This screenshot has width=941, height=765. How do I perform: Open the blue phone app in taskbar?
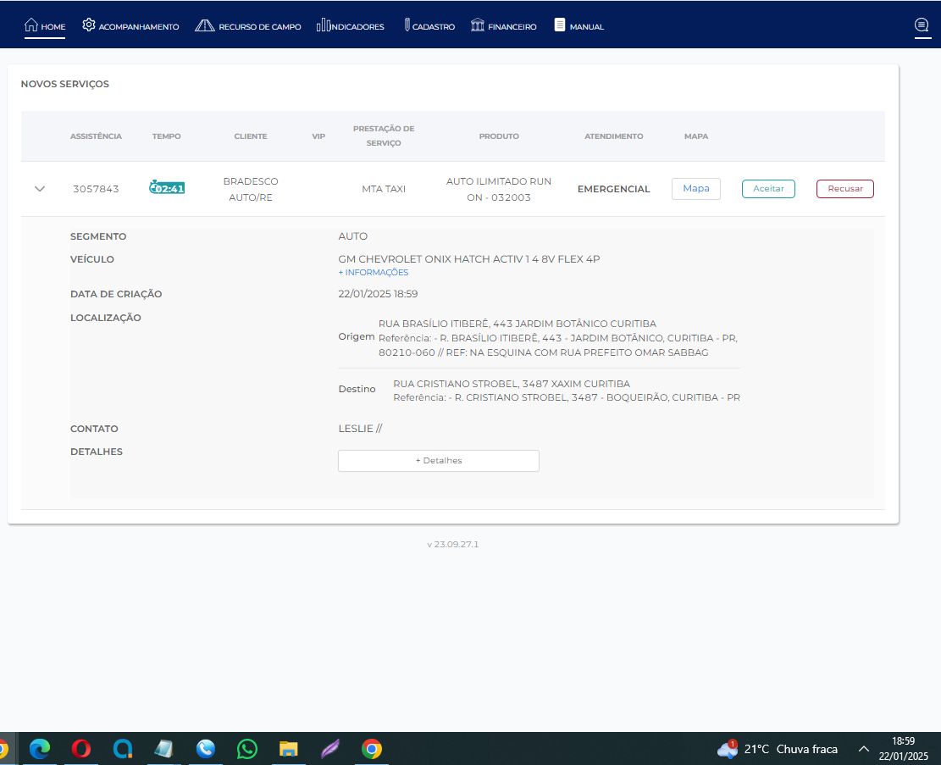(x=205, y=749)
